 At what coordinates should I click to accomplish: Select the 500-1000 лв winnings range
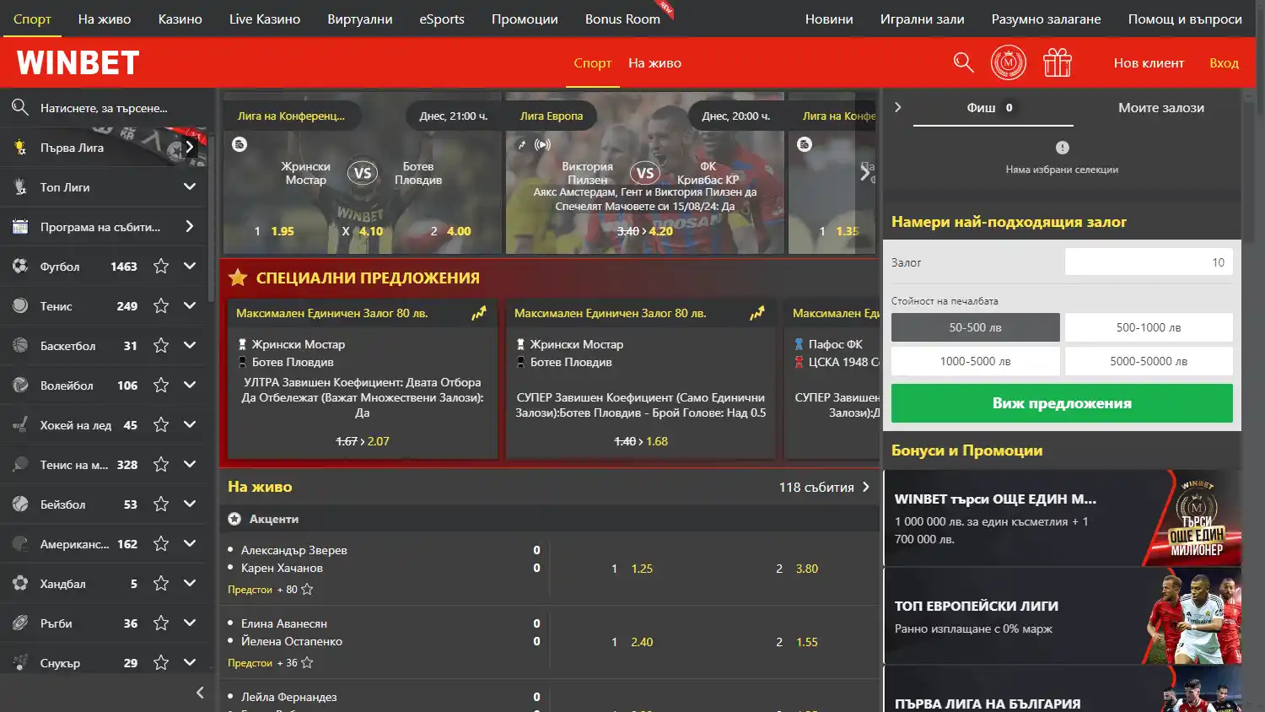tap(1149, 327)
